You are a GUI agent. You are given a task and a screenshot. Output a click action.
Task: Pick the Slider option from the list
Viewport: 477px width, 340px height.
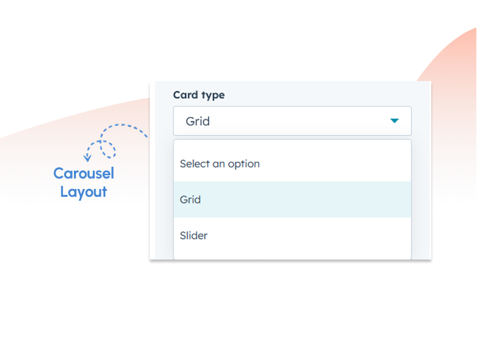pyautogui.click(x=194, y=235)
